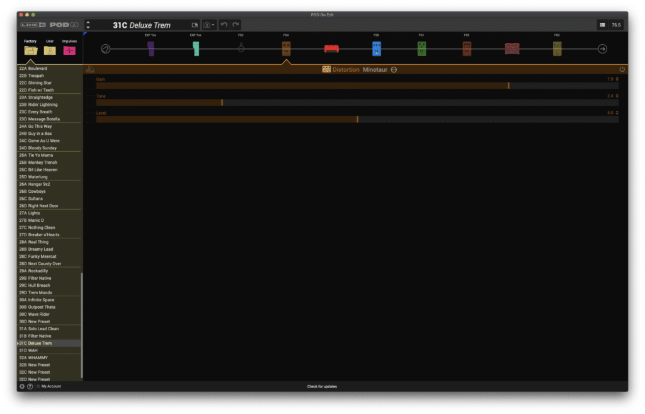645x414 pixels.
Task: Click the preset up/down stepper arrows
Action: 88,25
